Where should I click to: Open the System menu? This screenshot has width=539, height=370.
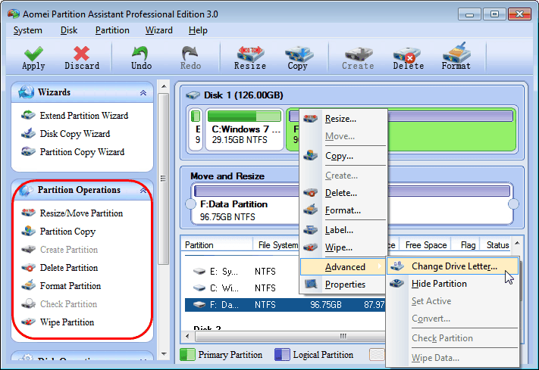click(27, 30)
